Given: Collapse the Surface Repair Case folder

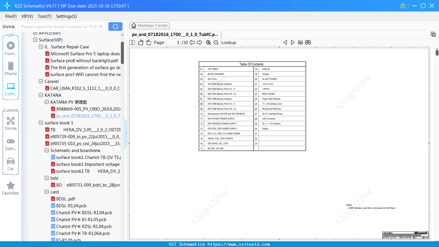Looking at the screenshot, I should 41,47.
